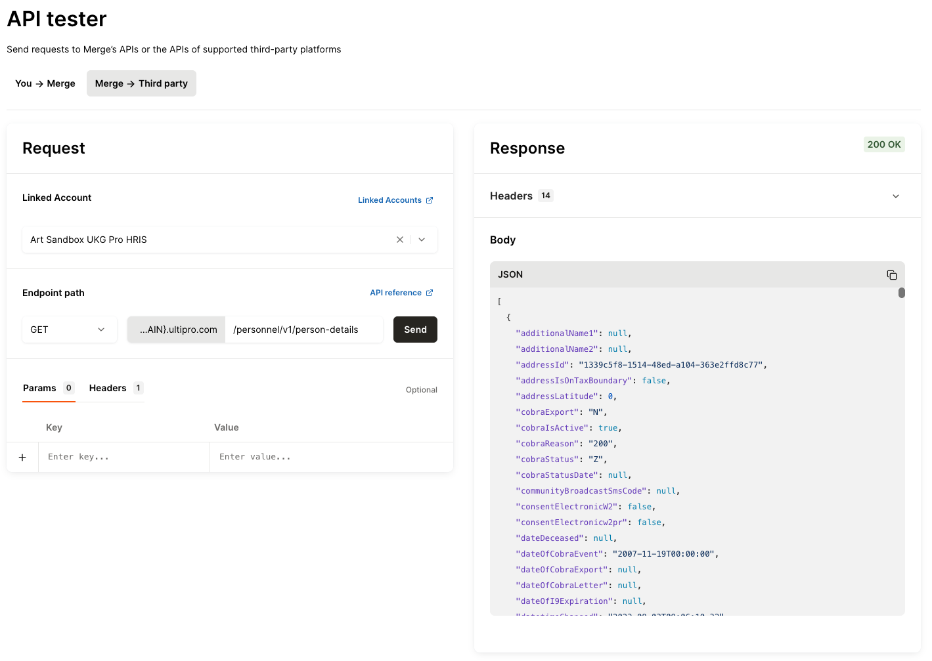The height and width of the screenshot is (661, 932).
Task: Click the JSON body scrollbar thumb
Action: 901,293
